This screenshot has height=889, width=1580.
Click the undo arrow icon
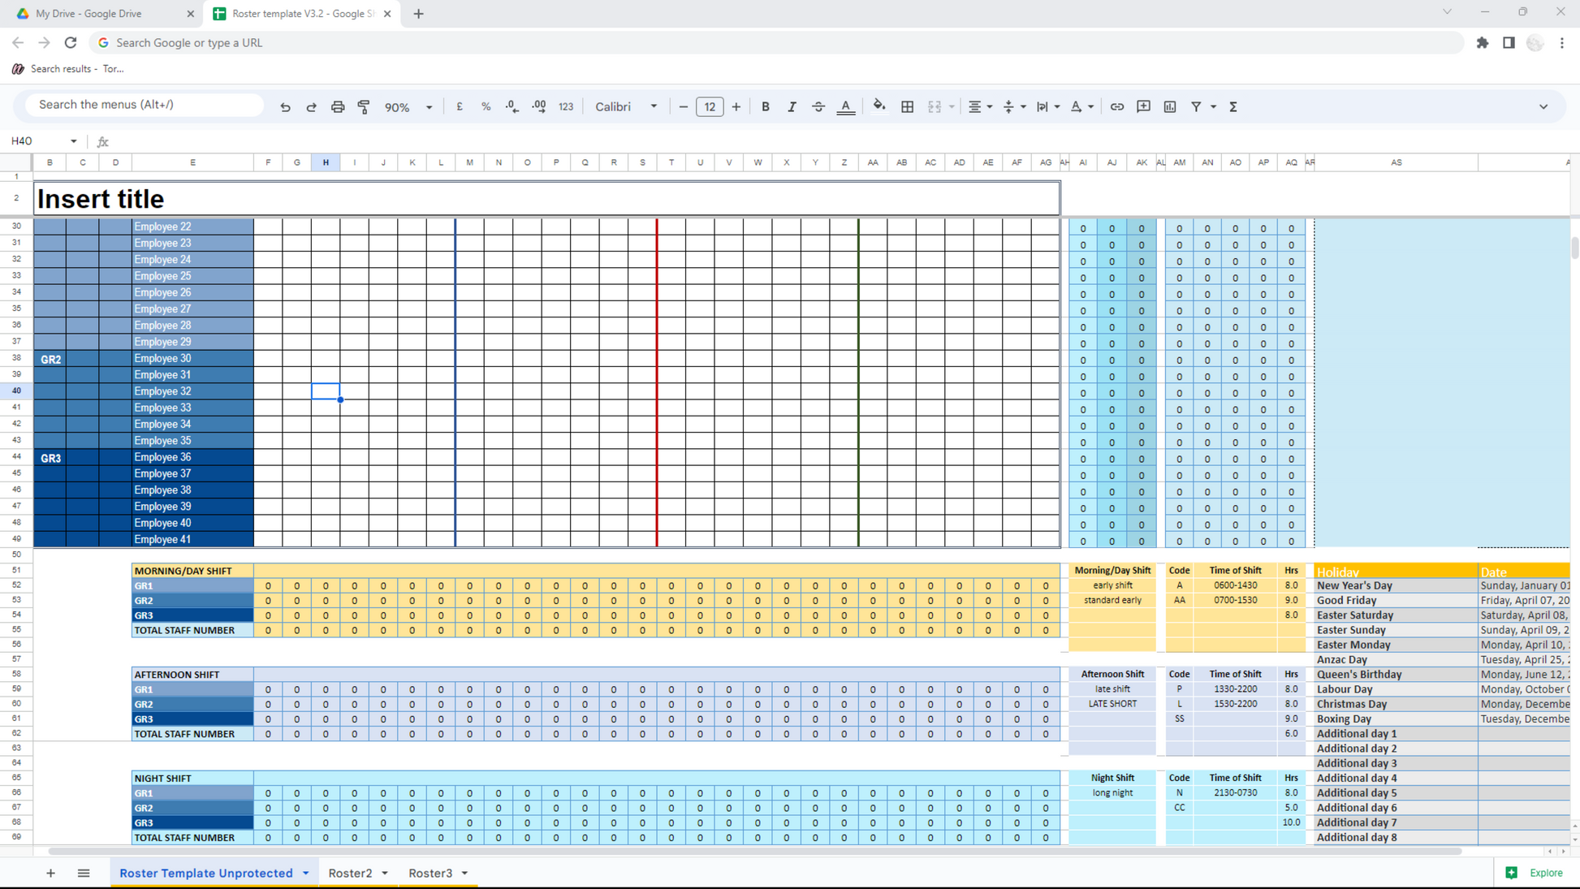(x=285, y=107)
